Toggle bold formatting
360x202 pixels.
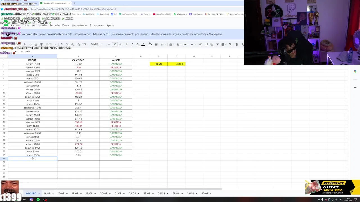coord(127,44)
